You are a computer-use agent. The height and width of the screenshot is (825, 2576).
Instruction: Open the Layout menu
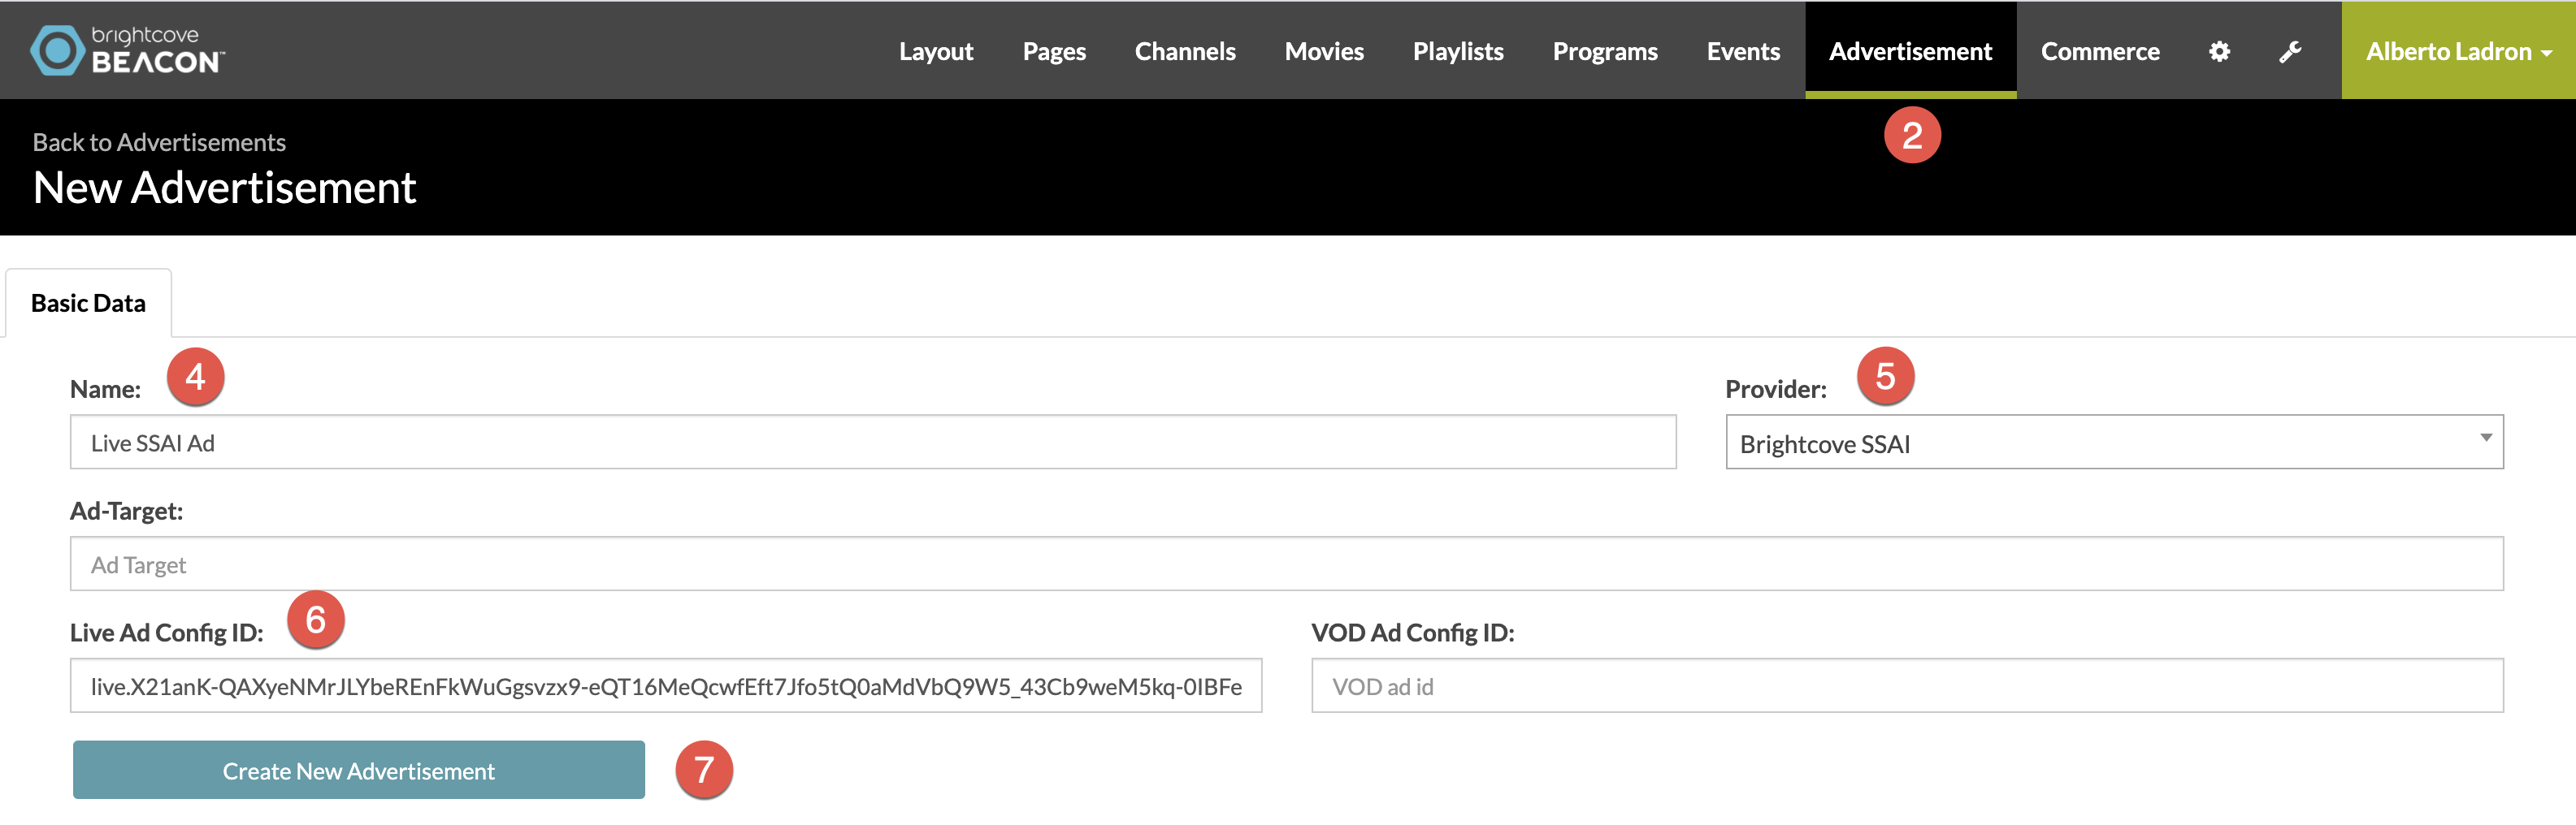[x=935, y=51]
